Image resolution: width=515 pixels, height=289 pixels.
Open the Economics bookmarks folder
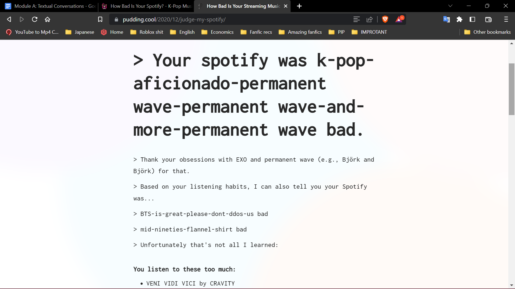click(218, 32)
